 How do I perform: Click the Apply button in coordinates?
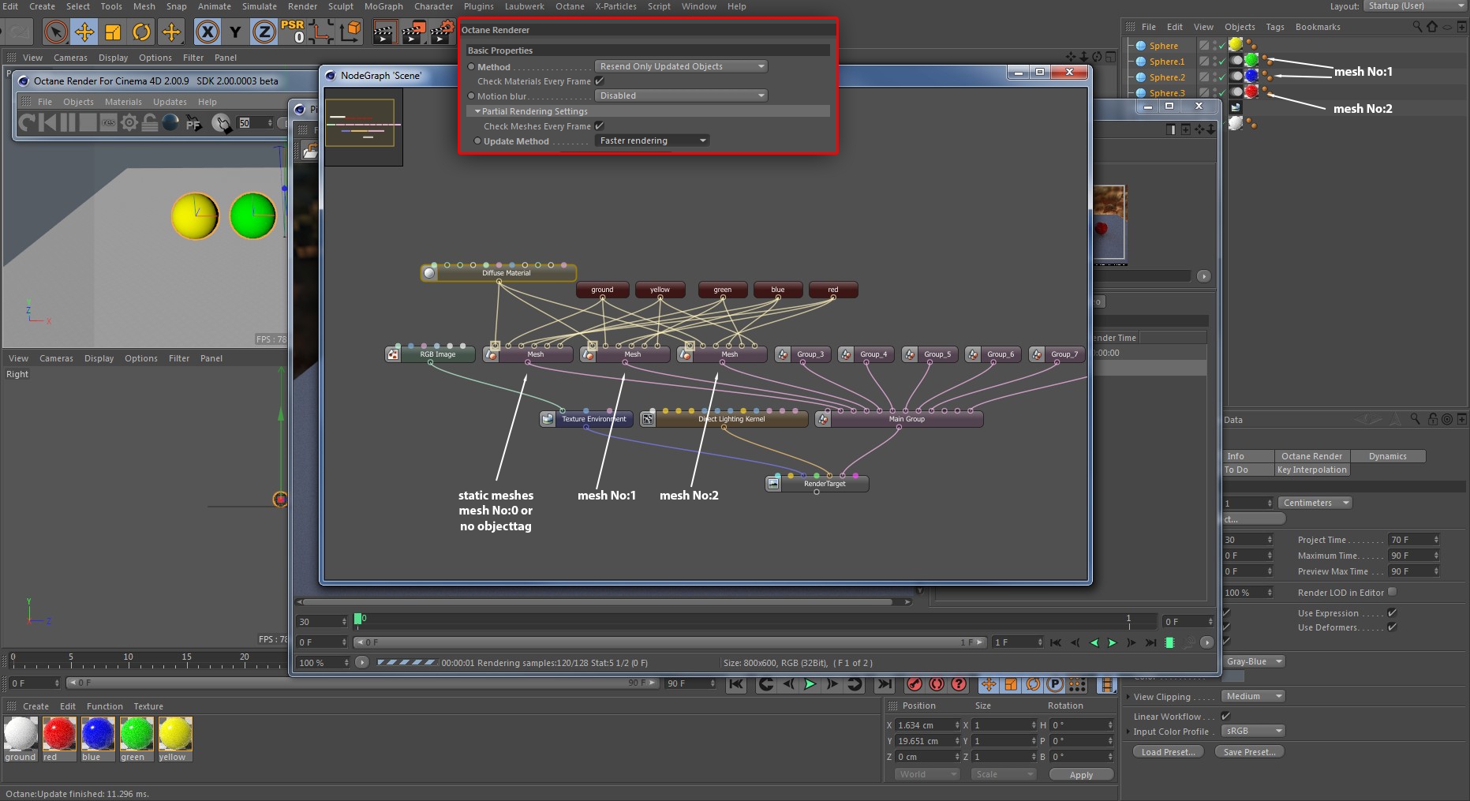click(x=1081, y=775)
